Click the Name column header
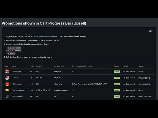Screen dimensions: 158x118 click(x=14, y=66)
